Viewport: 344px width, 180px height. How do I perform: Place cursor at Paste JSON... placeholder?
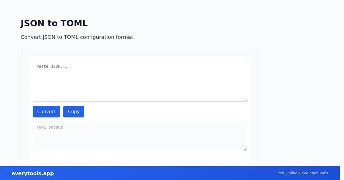52,67
